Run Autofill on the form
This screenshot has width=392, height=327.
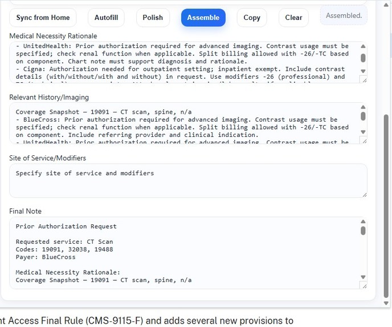106,18
